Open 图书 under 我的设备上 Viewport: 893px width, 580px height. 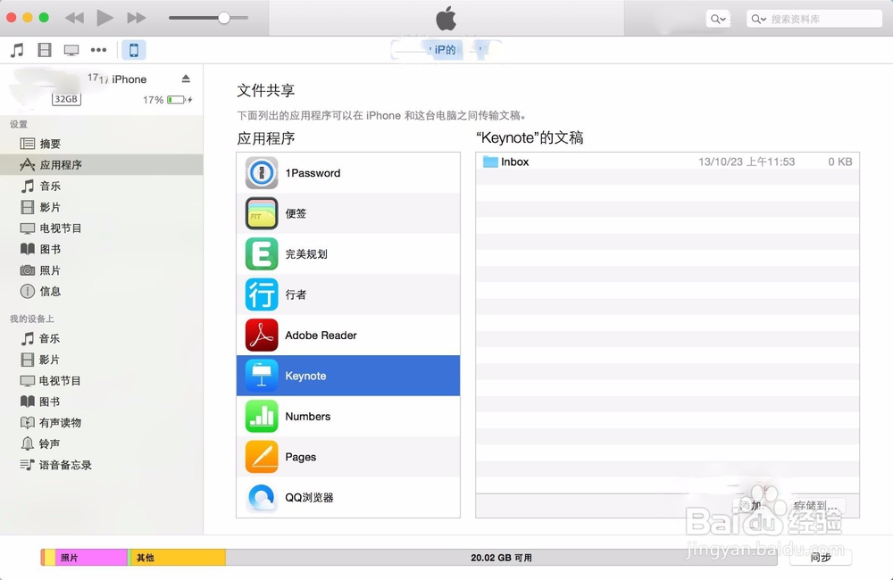pos(102,402)
